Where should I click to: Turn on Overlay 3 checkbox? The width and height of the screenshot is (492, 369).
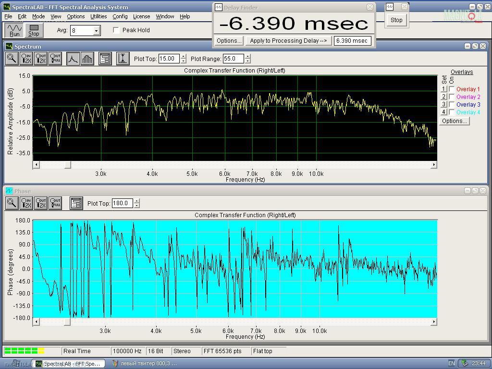point(452,104)
